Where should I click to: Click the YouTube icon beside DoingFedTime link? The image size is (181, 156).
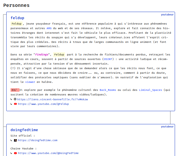[x=15, y=153]
